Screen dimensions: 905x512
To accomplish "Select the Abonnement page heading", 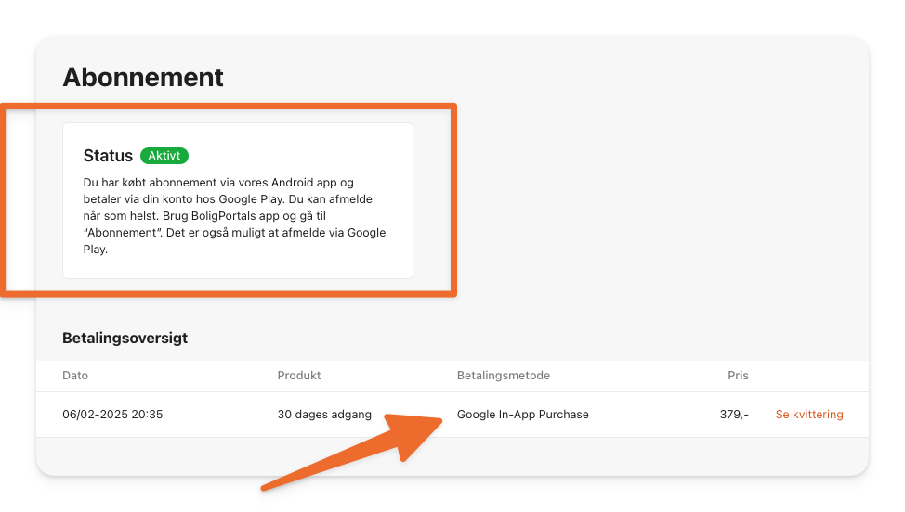I will (143, 77).
